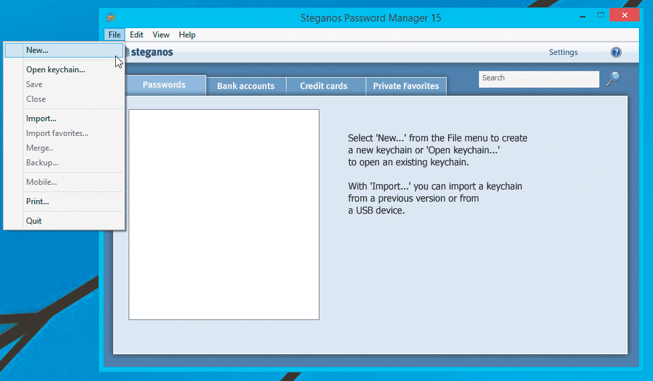Screen dimensions: 653x381
Task: Open the Edit menu
Action: point(137,35)
